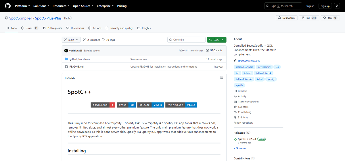Click the Sign up button

(x=325, y=6)
